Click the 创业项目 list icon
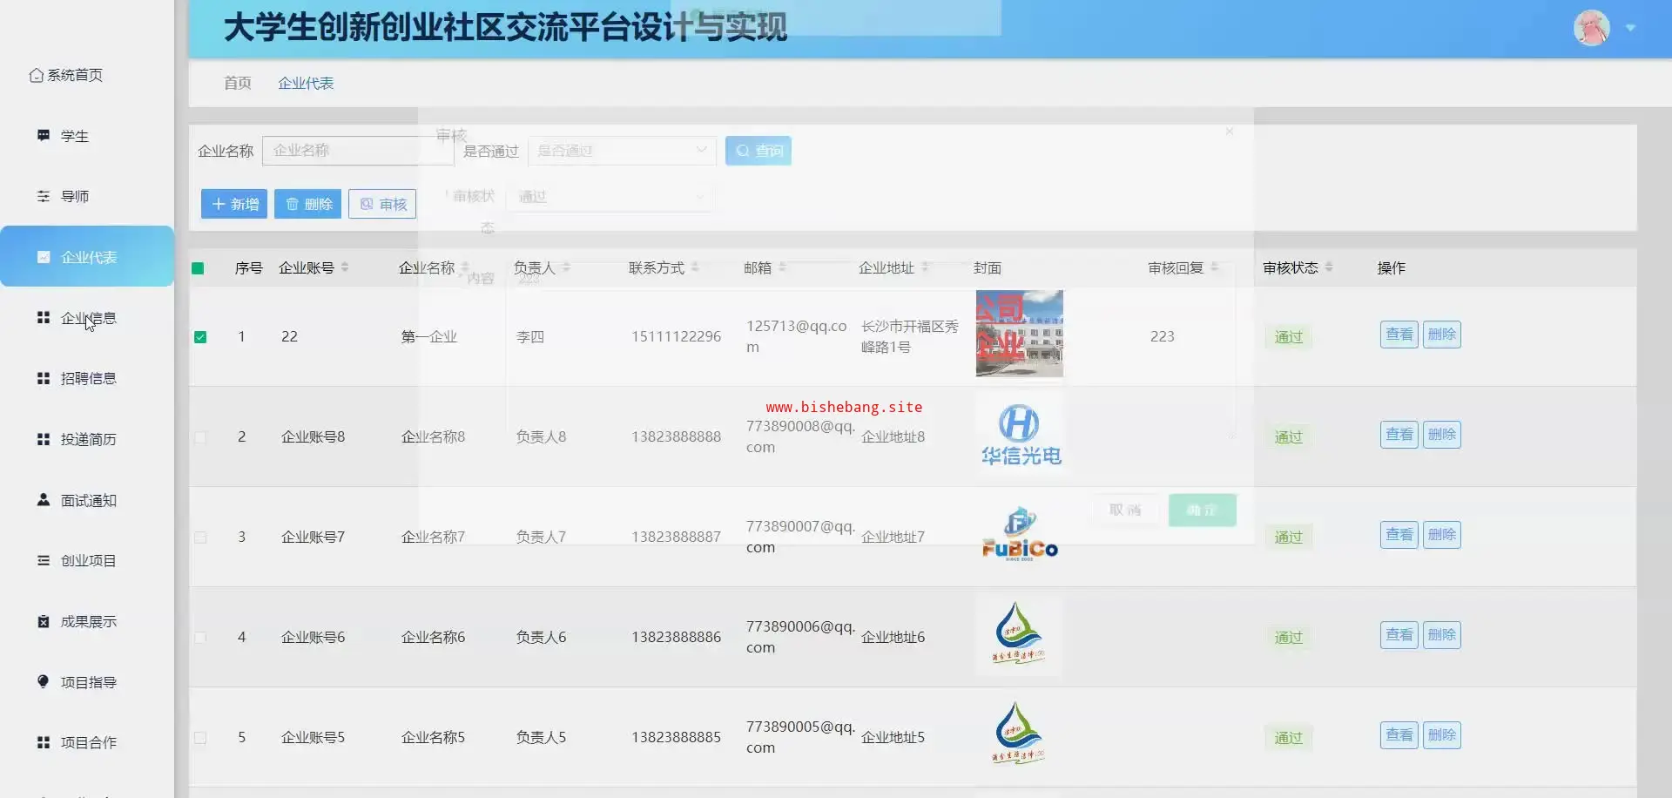 pos(43,561)
